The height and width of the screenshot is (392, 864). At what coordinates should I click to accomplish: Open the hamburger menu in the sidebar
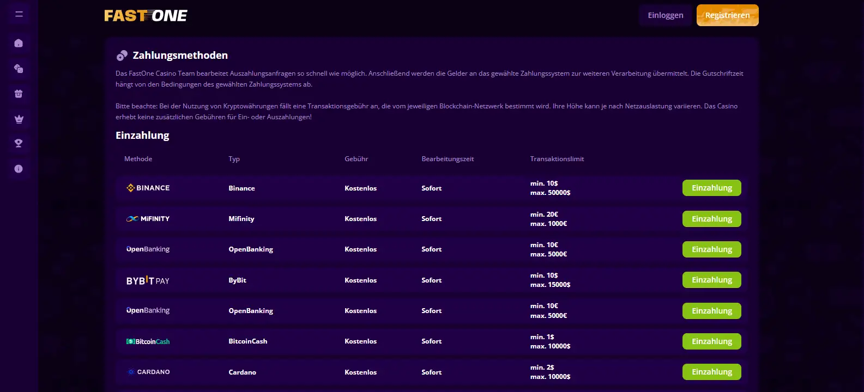click(x=19, y=14)
